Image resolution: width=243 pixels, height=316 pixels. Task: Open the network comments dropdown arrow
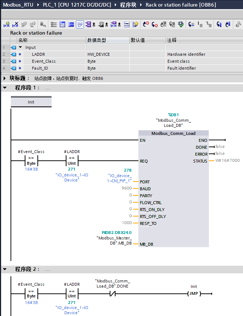click(107, 24)
